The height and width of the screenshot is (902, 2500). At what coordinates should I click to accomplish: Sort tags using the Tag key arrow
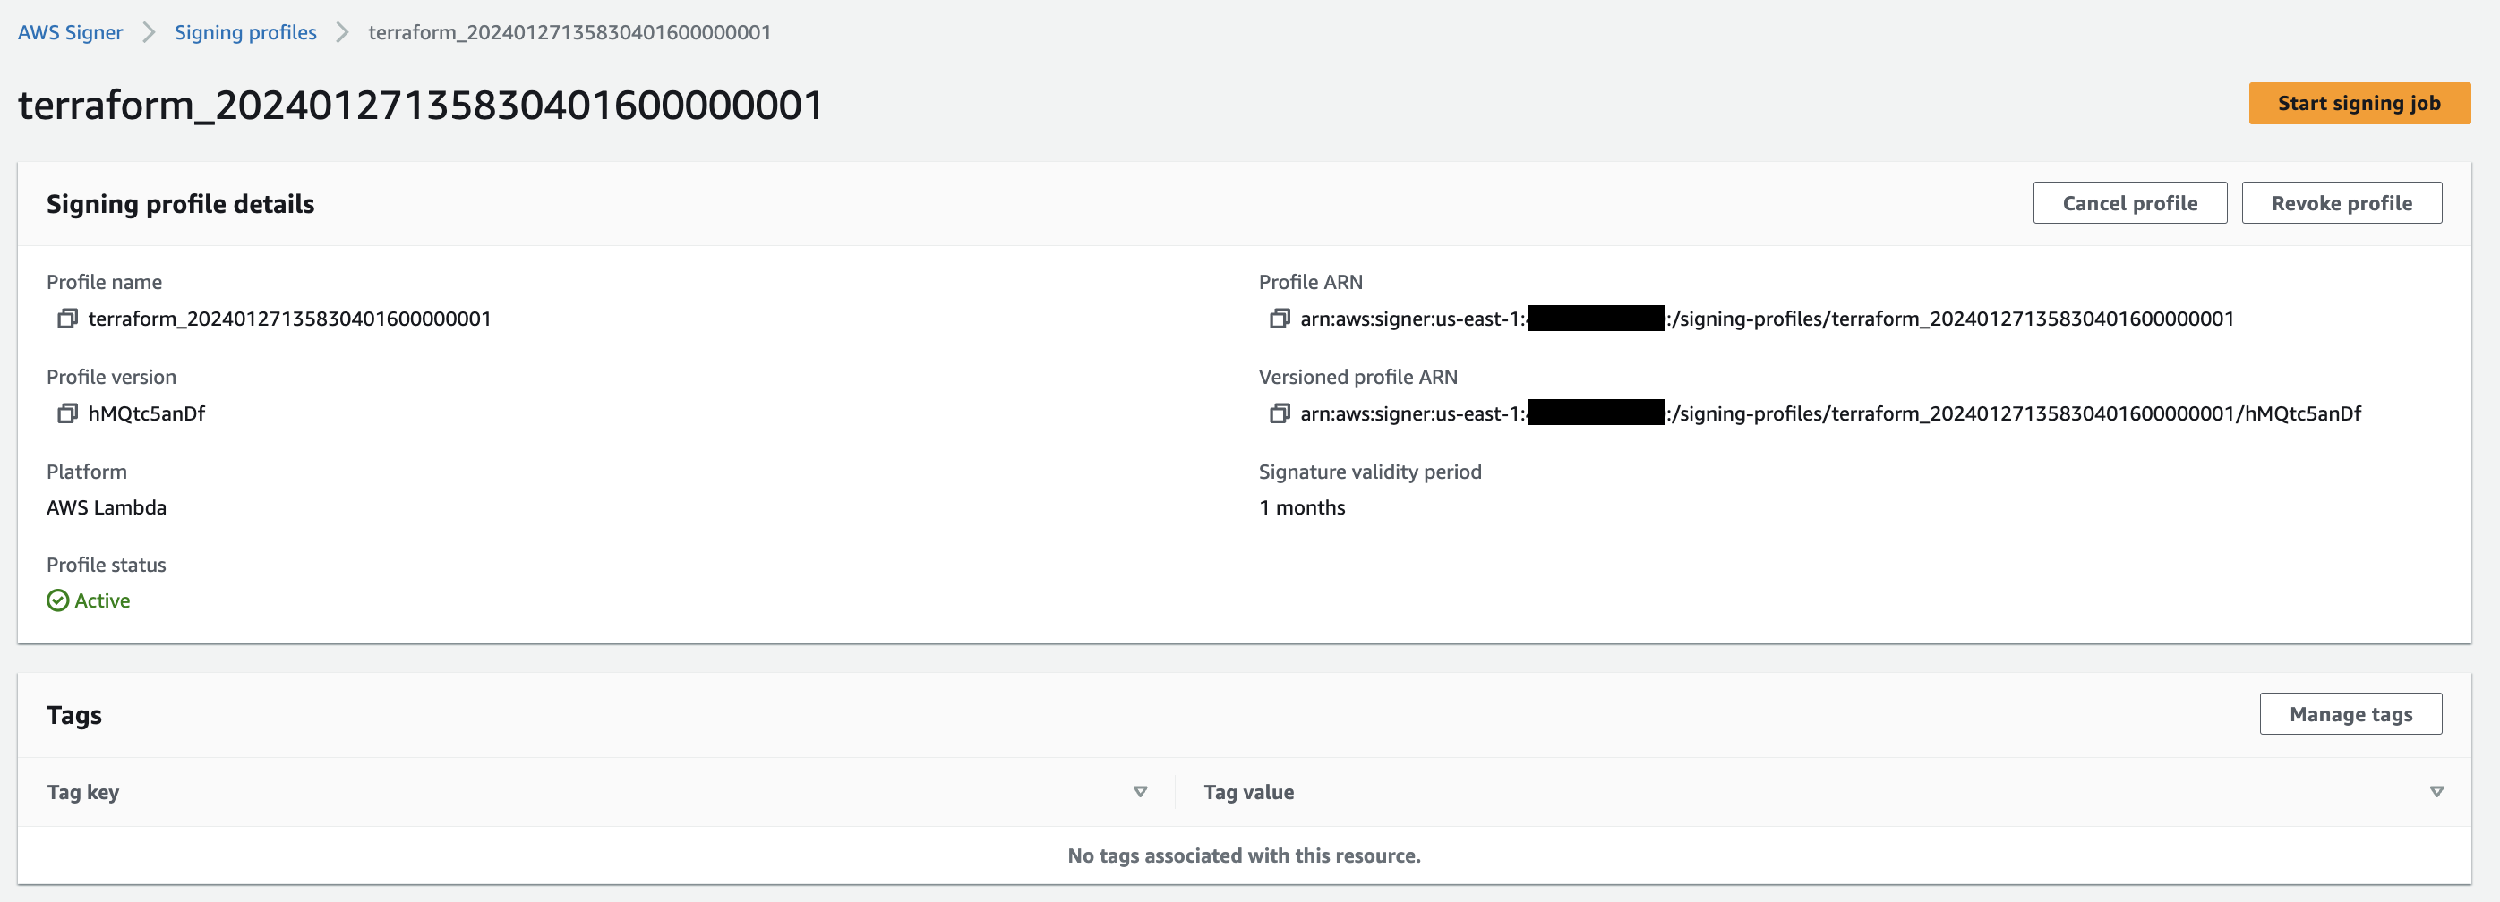pyautogui.click(x=1139, y=793)
